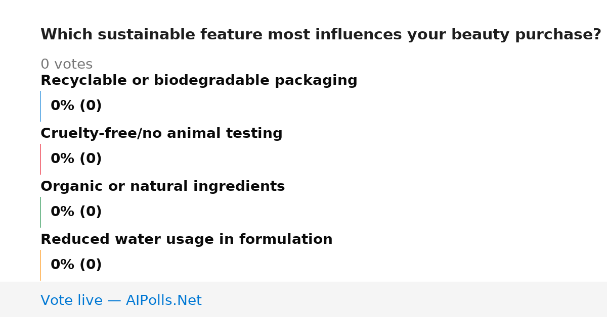The width and height of the screenshot is (607, 317).
Task: Click the 0% (0) result under Recyclable packaging
Action: 76,106
